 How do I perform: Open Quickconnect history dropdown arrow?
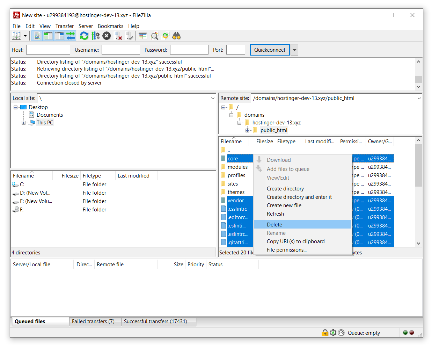(x=294, y=50)
